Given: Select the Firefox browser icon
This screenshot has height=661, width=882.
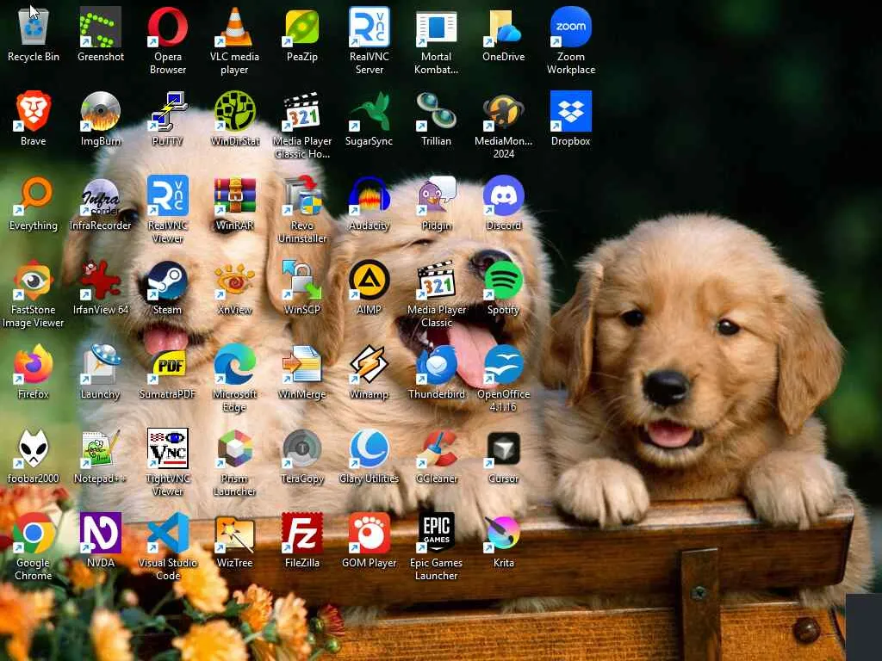Looking at the screenshot, I should click(34, 364).
